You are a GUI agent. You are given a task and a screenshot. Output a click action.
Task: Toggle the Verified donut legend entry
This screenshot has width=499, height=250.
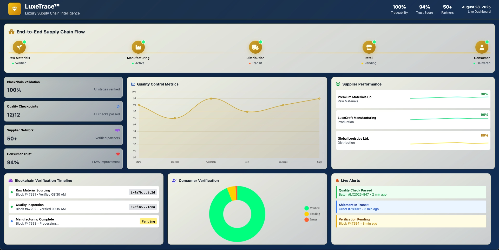312,208
